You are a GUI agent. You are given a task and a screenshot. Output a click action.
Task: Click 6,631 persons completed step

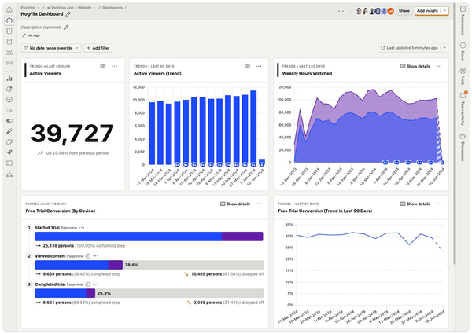click(57, 303)
